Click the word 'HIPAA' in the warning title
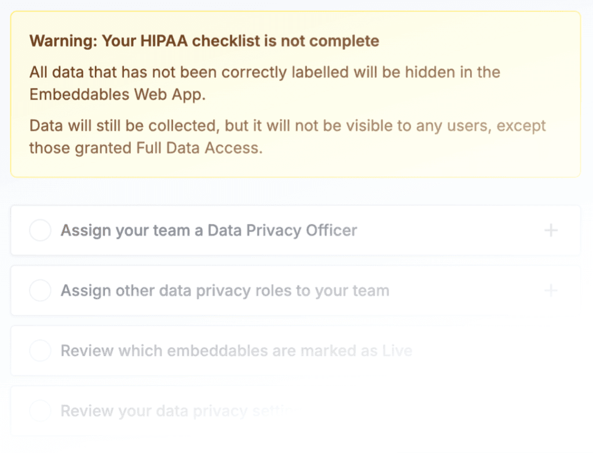Viewport: 593px width, 453px height. [164, 41]
